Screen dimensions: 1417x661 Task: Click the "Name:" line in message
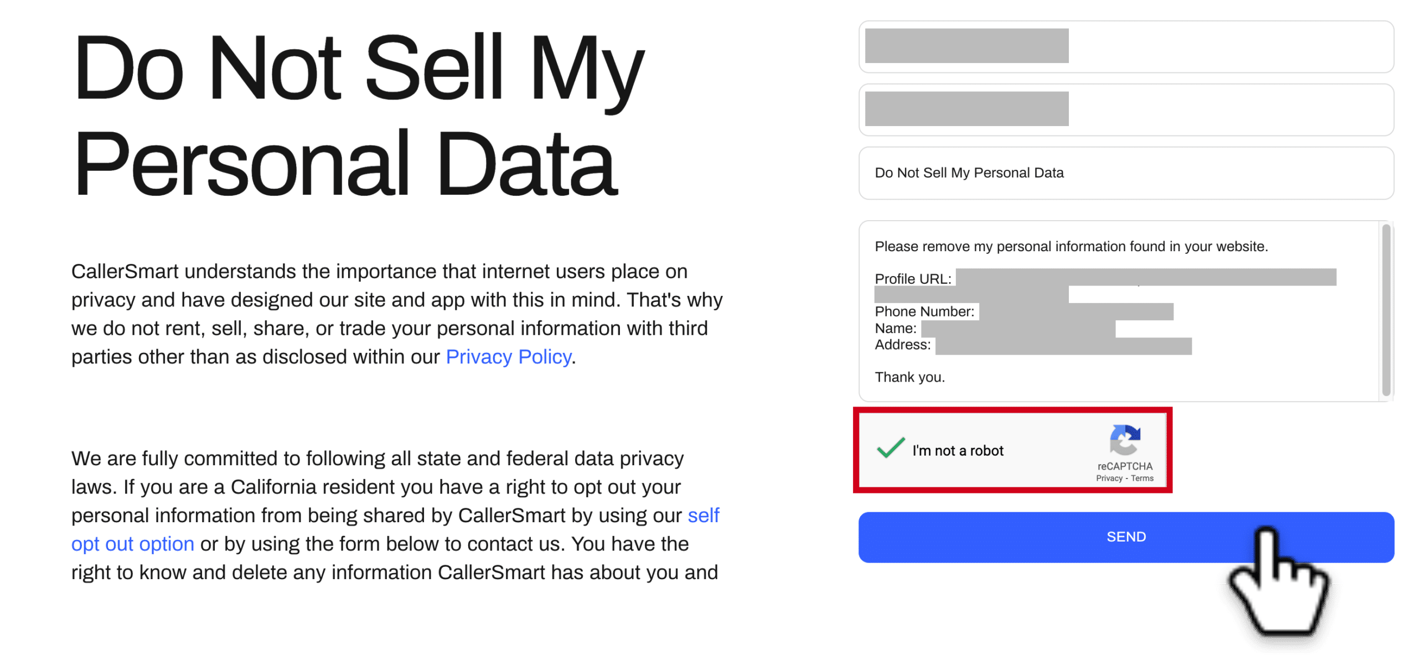coord(895,328)
